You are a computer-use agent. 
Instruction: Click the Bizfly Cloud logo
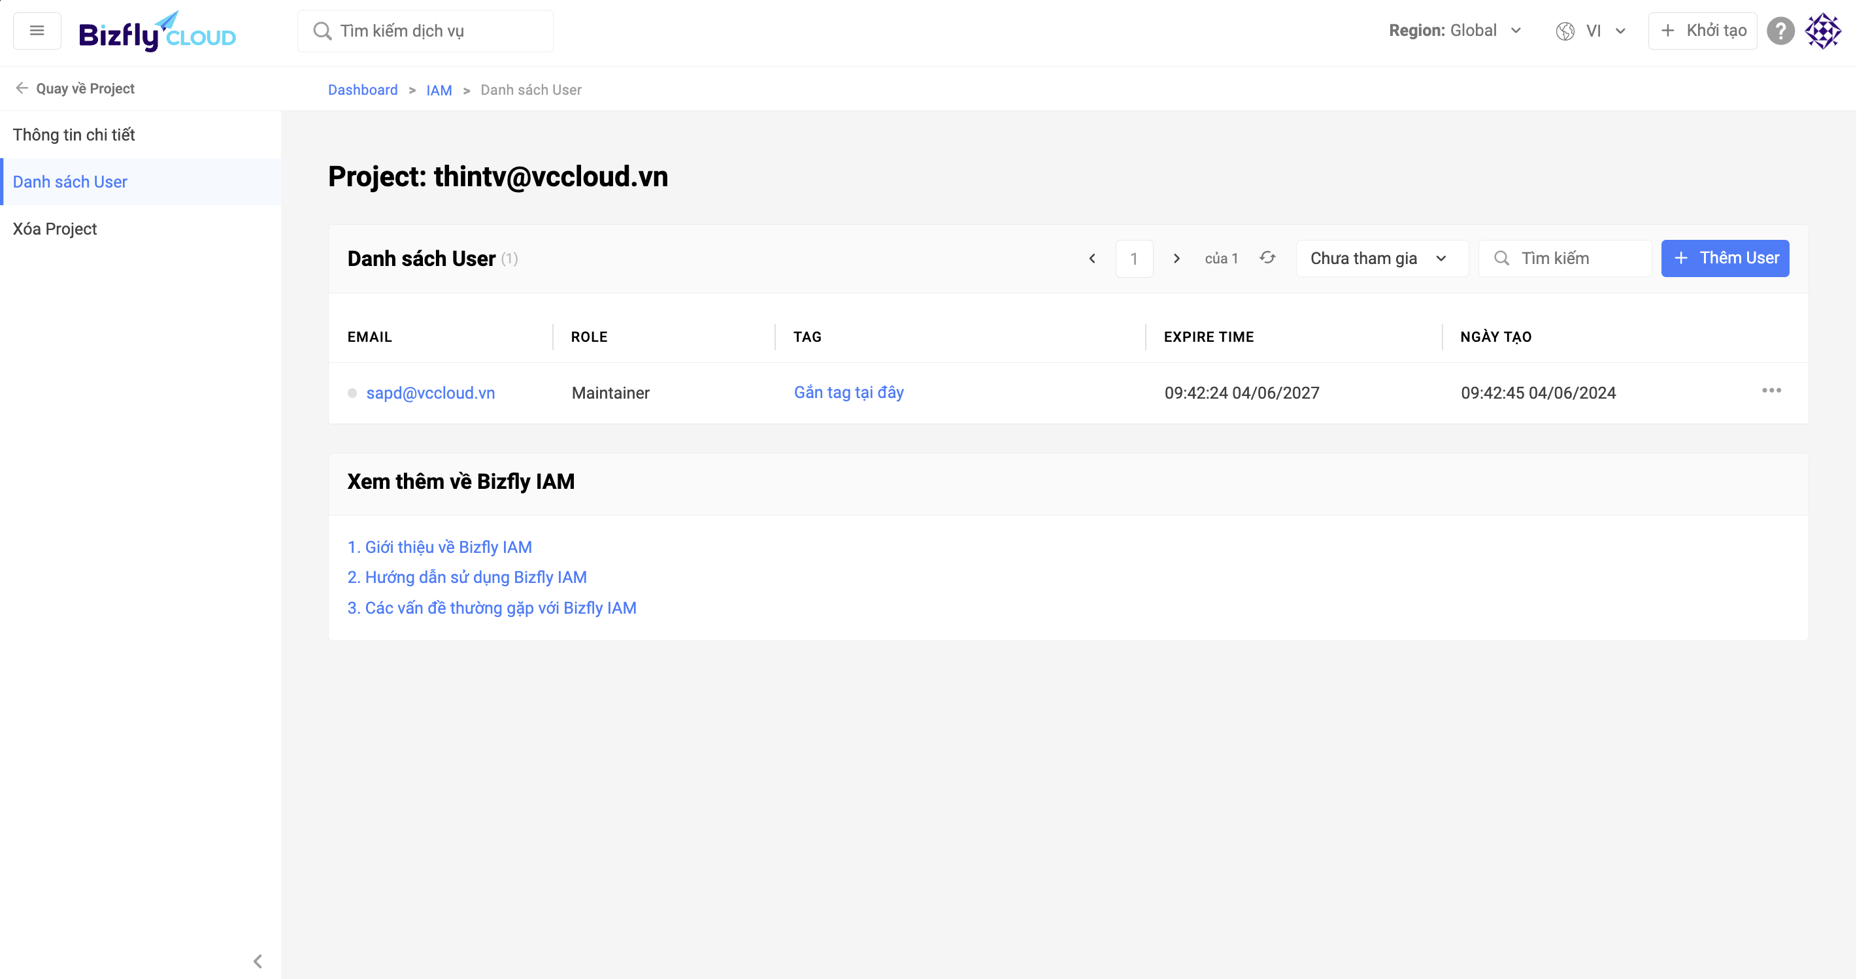click(158, 32)
